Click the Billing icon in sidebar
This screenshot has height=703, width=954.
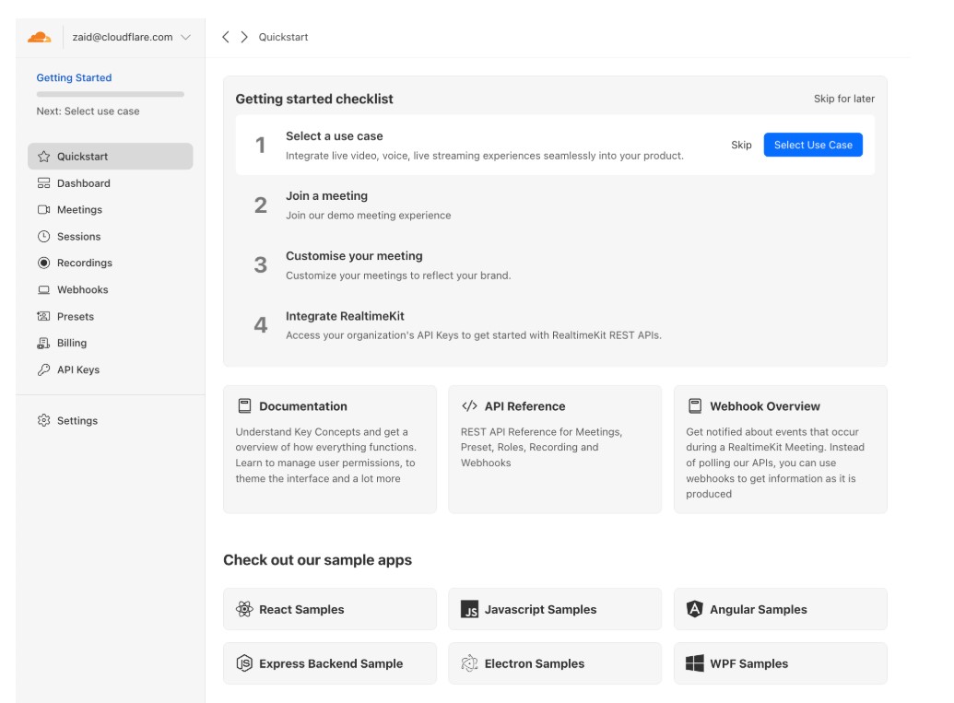(x=43, y=344)
